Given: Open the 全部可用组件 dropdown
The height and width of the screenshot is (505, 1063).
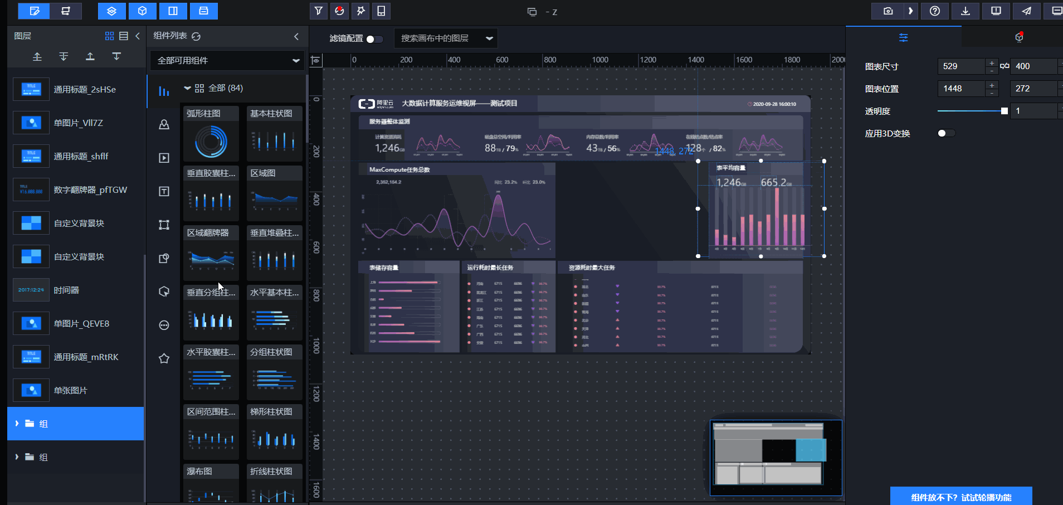Looking at the screenshot, I should (x=227, y=60).
